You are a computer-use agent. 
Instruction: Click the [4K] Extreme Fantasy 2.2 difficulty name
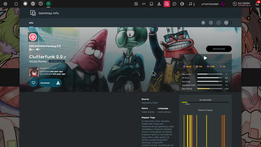[45, 46]
